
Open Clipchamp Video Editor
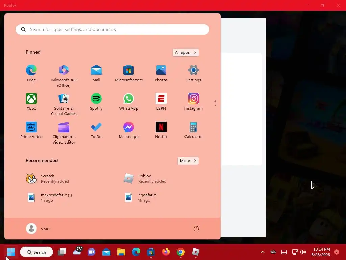pyautogui.click(x=64, y=133)
